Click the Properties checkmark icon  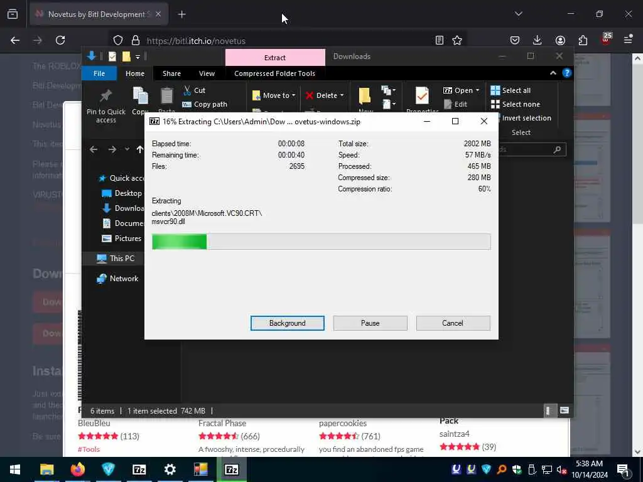(422, 95)
